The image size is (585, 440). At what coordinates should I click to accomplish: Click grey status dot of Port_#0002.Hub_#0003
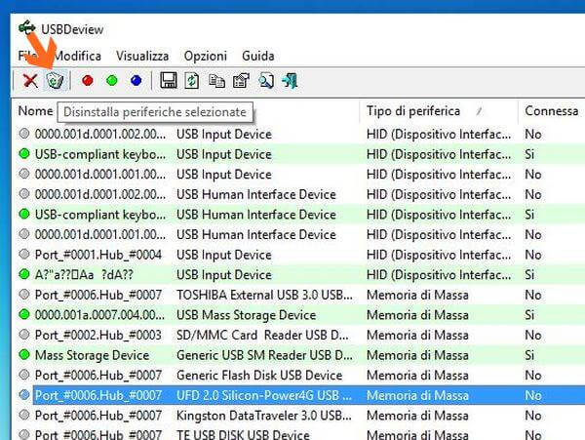pos(24,335)
